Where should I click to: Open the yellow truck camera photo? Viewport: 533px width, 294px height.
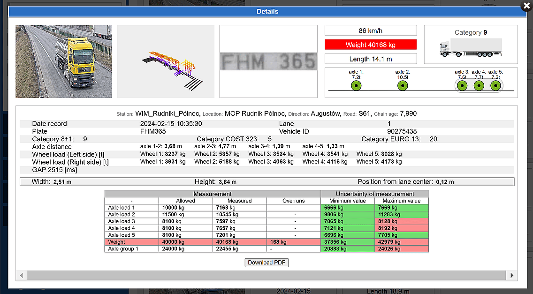coord(63,61)
